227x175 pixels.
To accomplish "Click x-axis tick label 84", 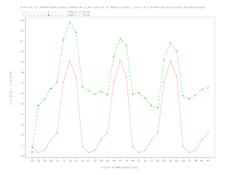I will [x=208, y=161].
